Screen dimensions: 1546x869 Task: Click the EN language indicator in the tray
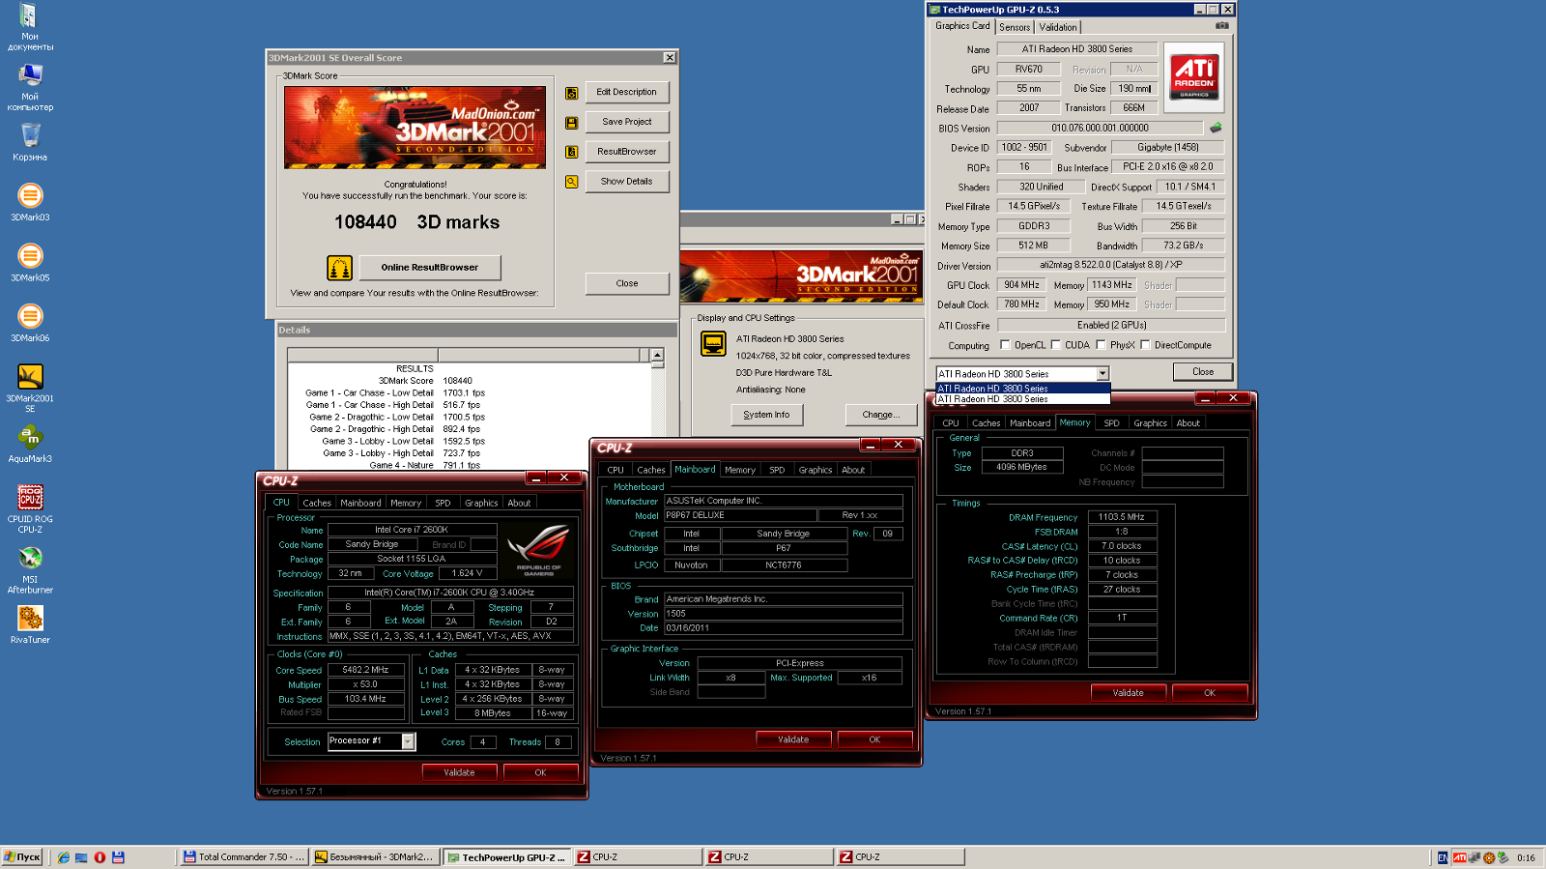[1443, 857]
